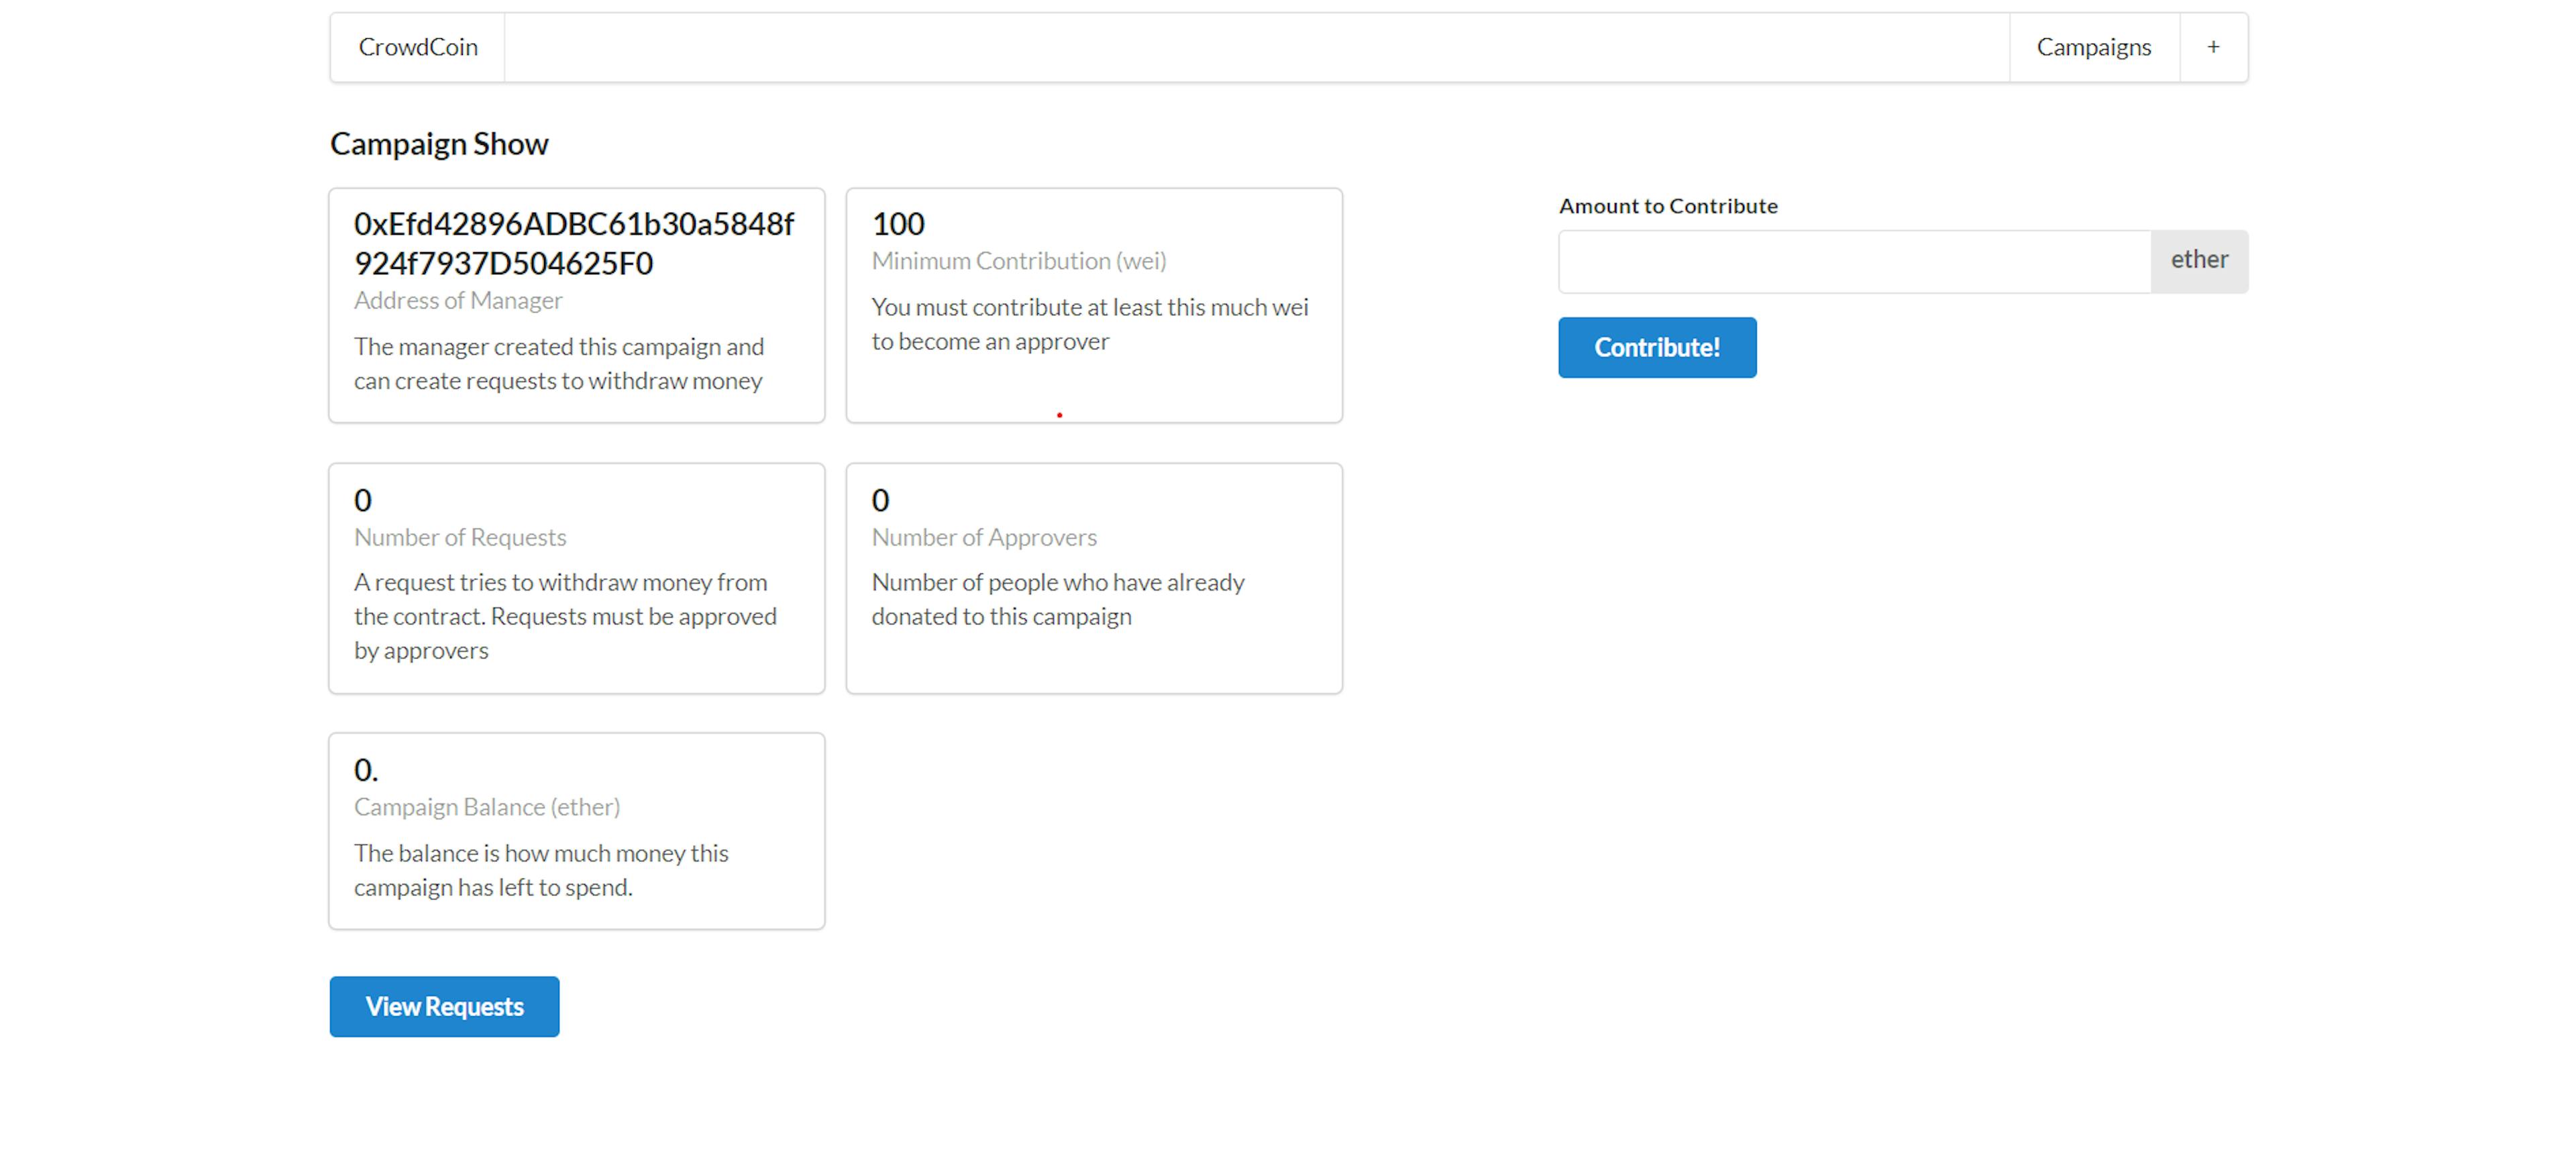Focus the Amount to Contribute input field
2576x1175 pixels.
coord(1854,261)
